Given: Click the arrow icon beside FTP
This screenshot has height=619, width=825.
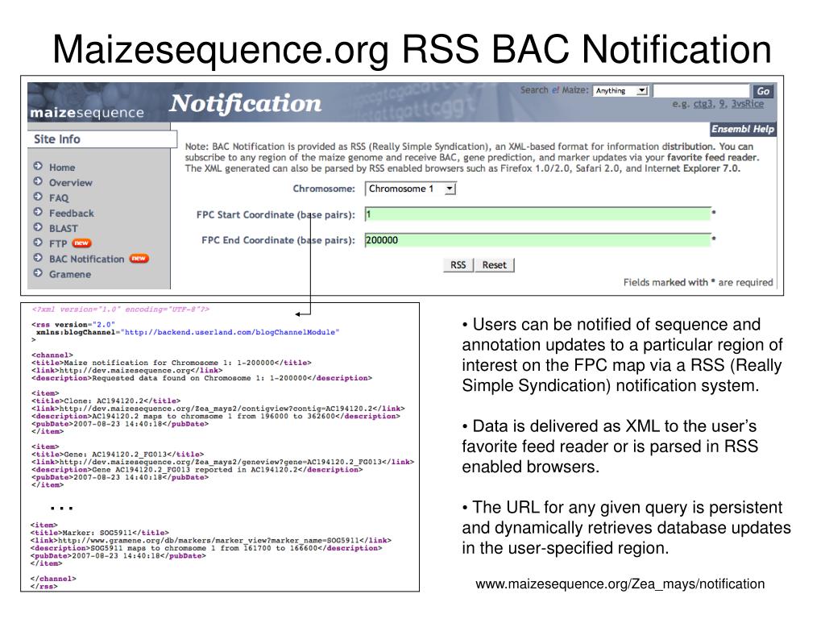Looking at the screenshot, I should tap(38, 243).
